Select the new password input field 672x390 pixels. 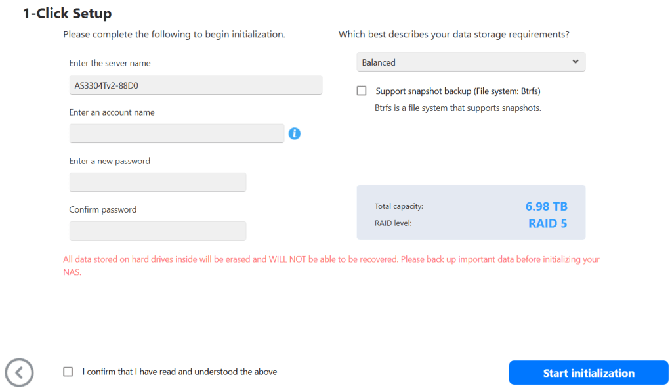tap(157, 182)
